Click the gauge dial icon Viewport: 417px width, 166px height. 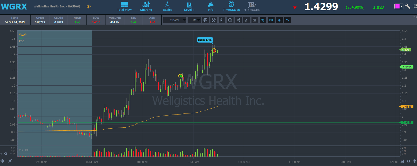click(230, 20)
